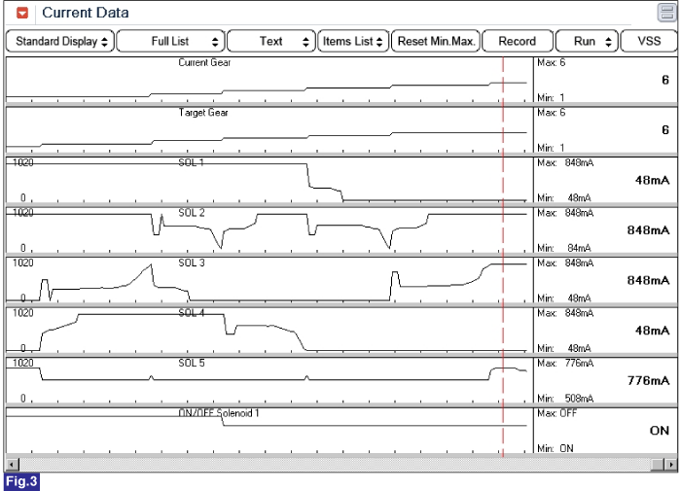681x491 pixels.
Task: Open the Items List dropdown
Action: point(353,41)
